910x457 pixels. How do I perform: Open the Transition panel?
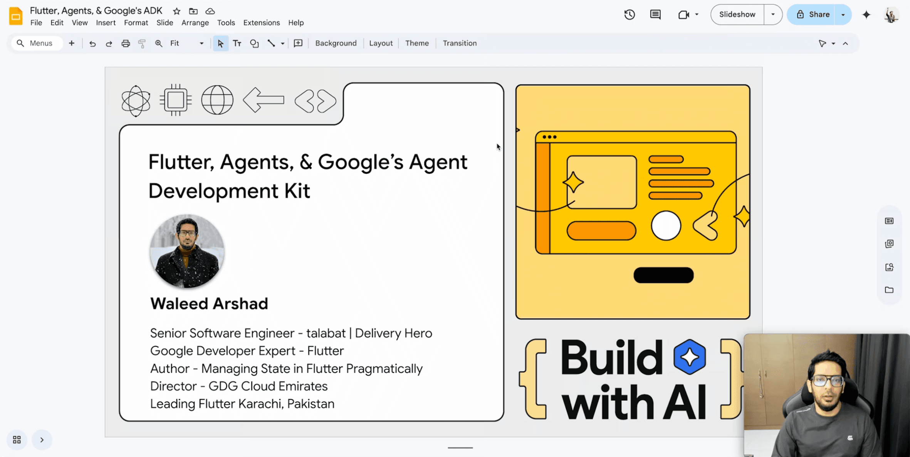coord(460,43)
